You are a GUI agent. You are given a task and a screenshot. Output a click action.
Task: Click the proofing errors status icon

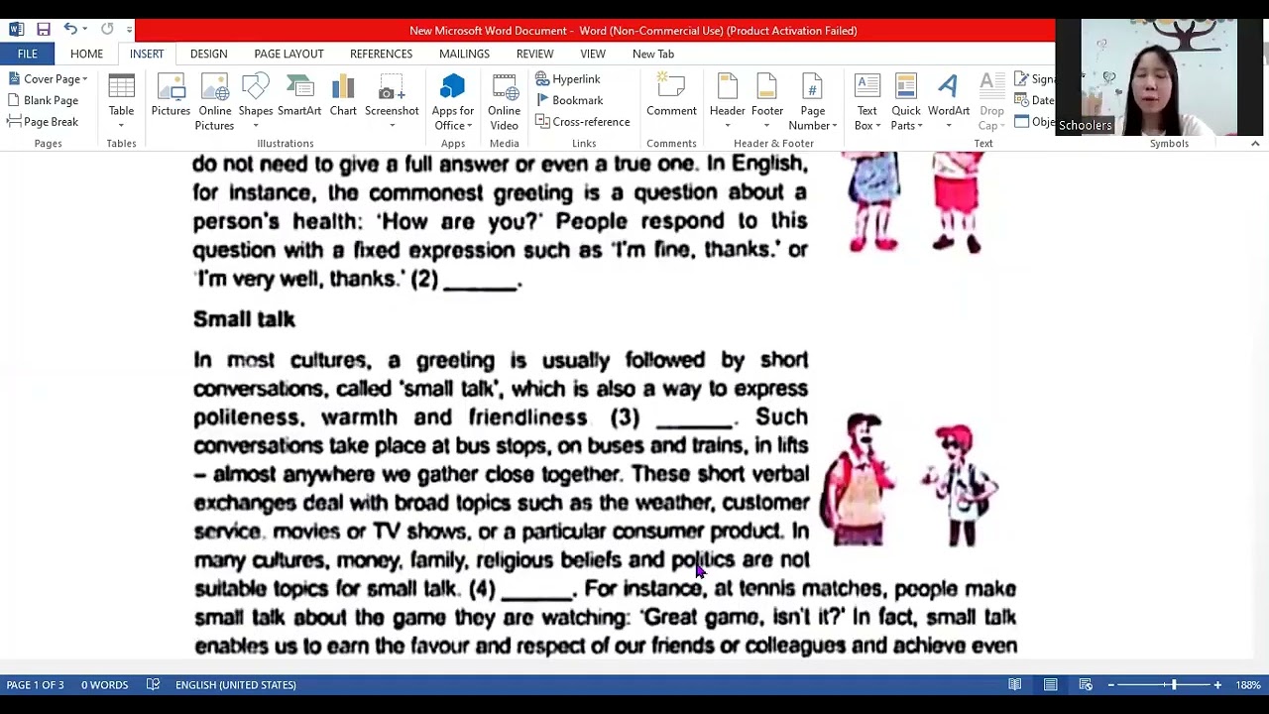click(x=153, y=685)
